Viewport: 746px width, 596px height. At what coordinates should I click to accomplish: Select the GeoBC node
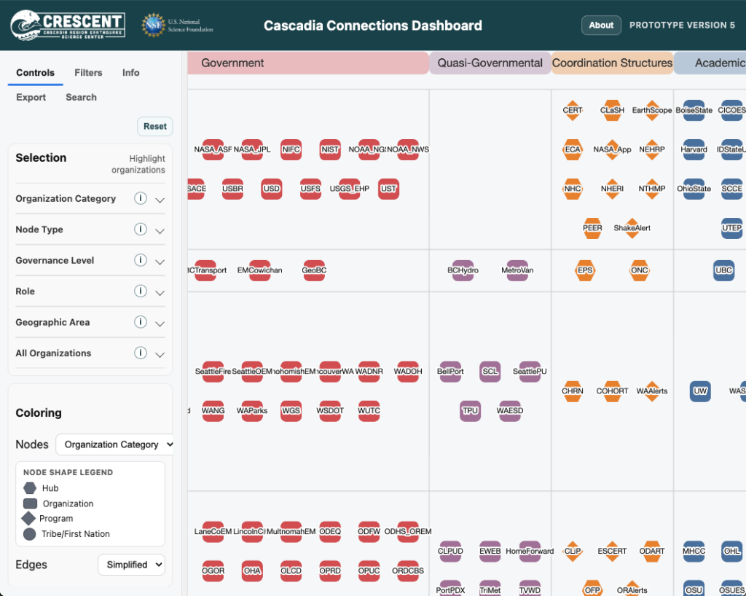[x=314, y=270]
